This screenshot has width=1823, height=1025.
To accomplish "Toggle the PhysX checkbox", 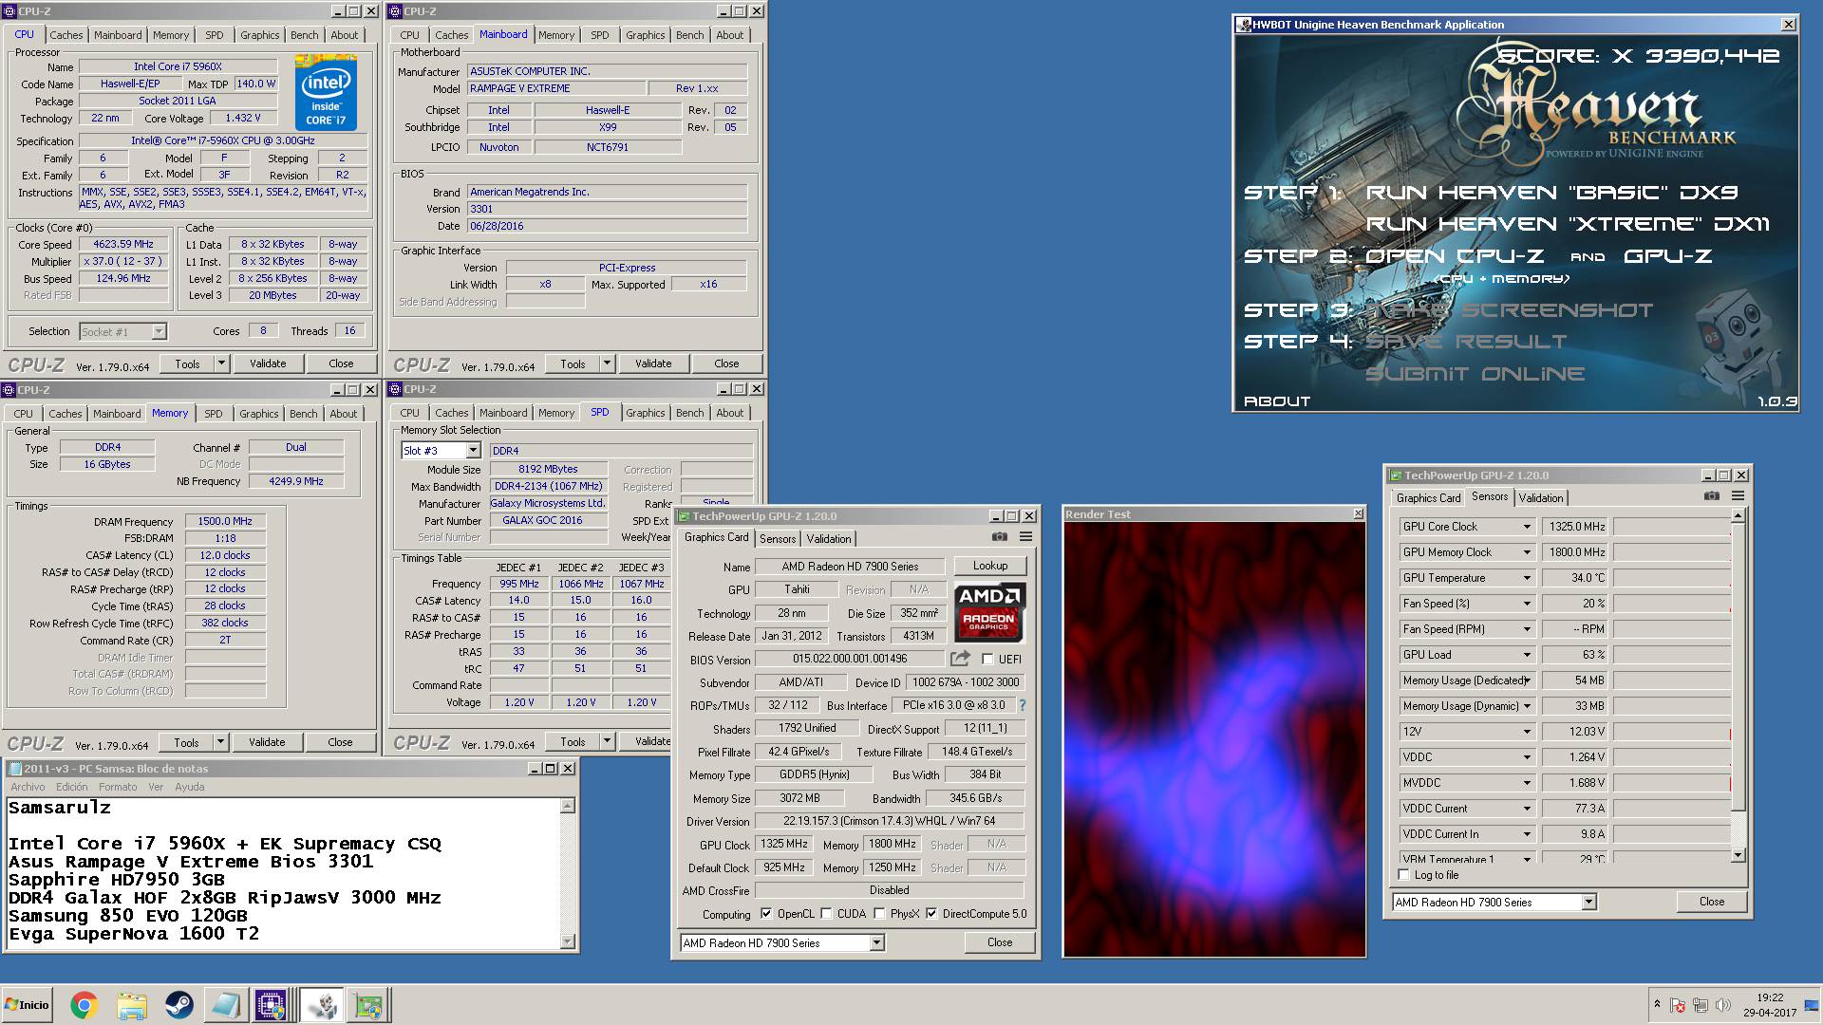I will [x=879, y=914].
